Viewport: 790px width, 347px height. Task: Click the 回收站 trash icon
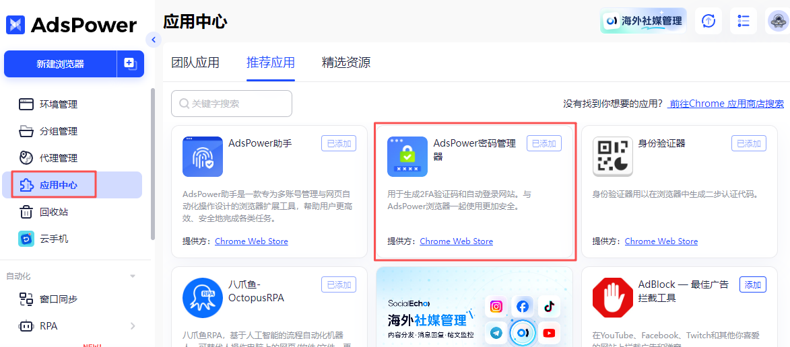[x=26, y=212]
